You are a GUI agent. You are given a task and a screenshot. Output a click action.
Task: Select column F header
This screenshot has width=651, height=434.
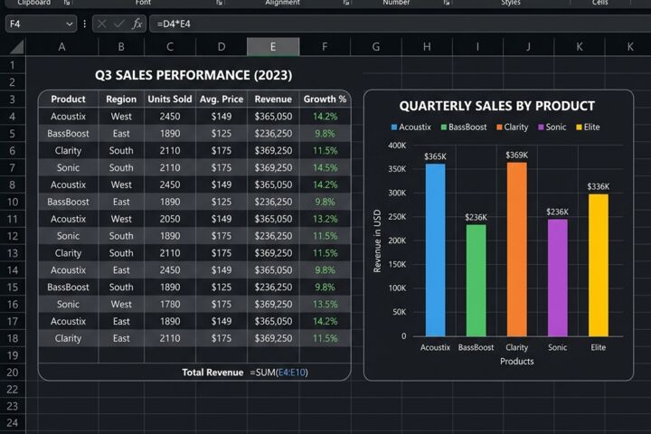(325, 47)
